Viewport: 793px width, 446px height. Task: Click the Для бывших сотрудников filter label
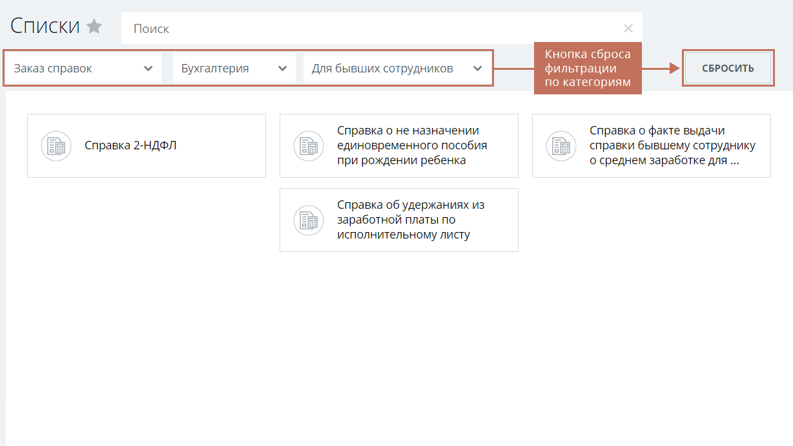pos(382,69)
